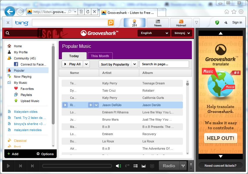Open the binoyxj user menu
Viewport: 248px width, 174px height.
point(182,33)
